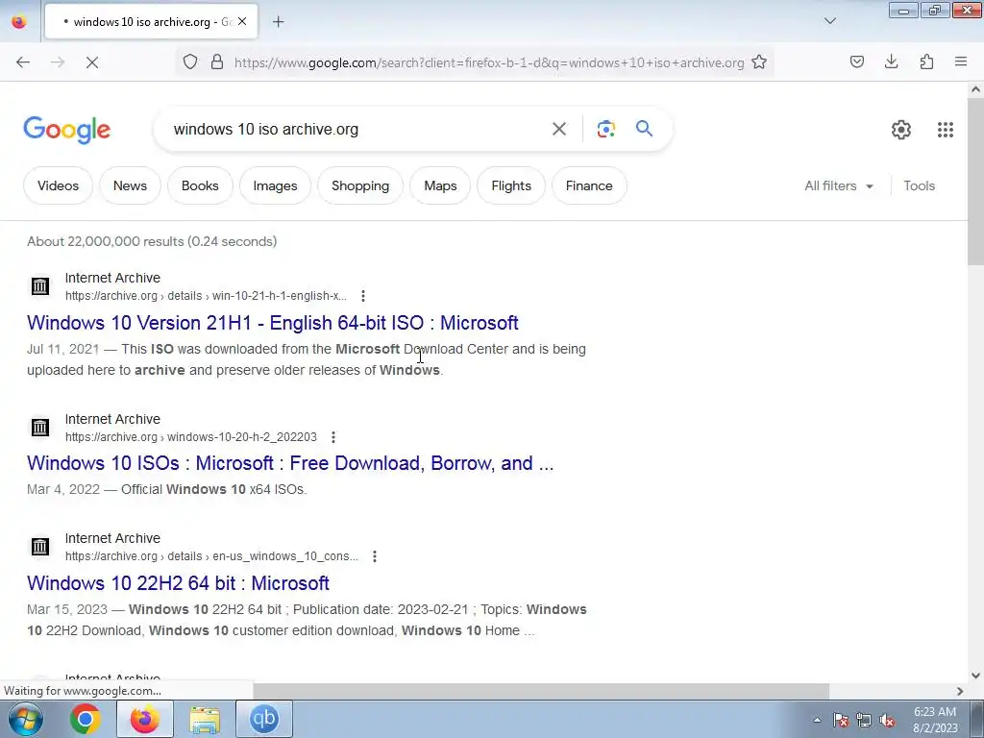Clear the search box text
The width and height of the screenshot is (984, 738).
[559, 130]
